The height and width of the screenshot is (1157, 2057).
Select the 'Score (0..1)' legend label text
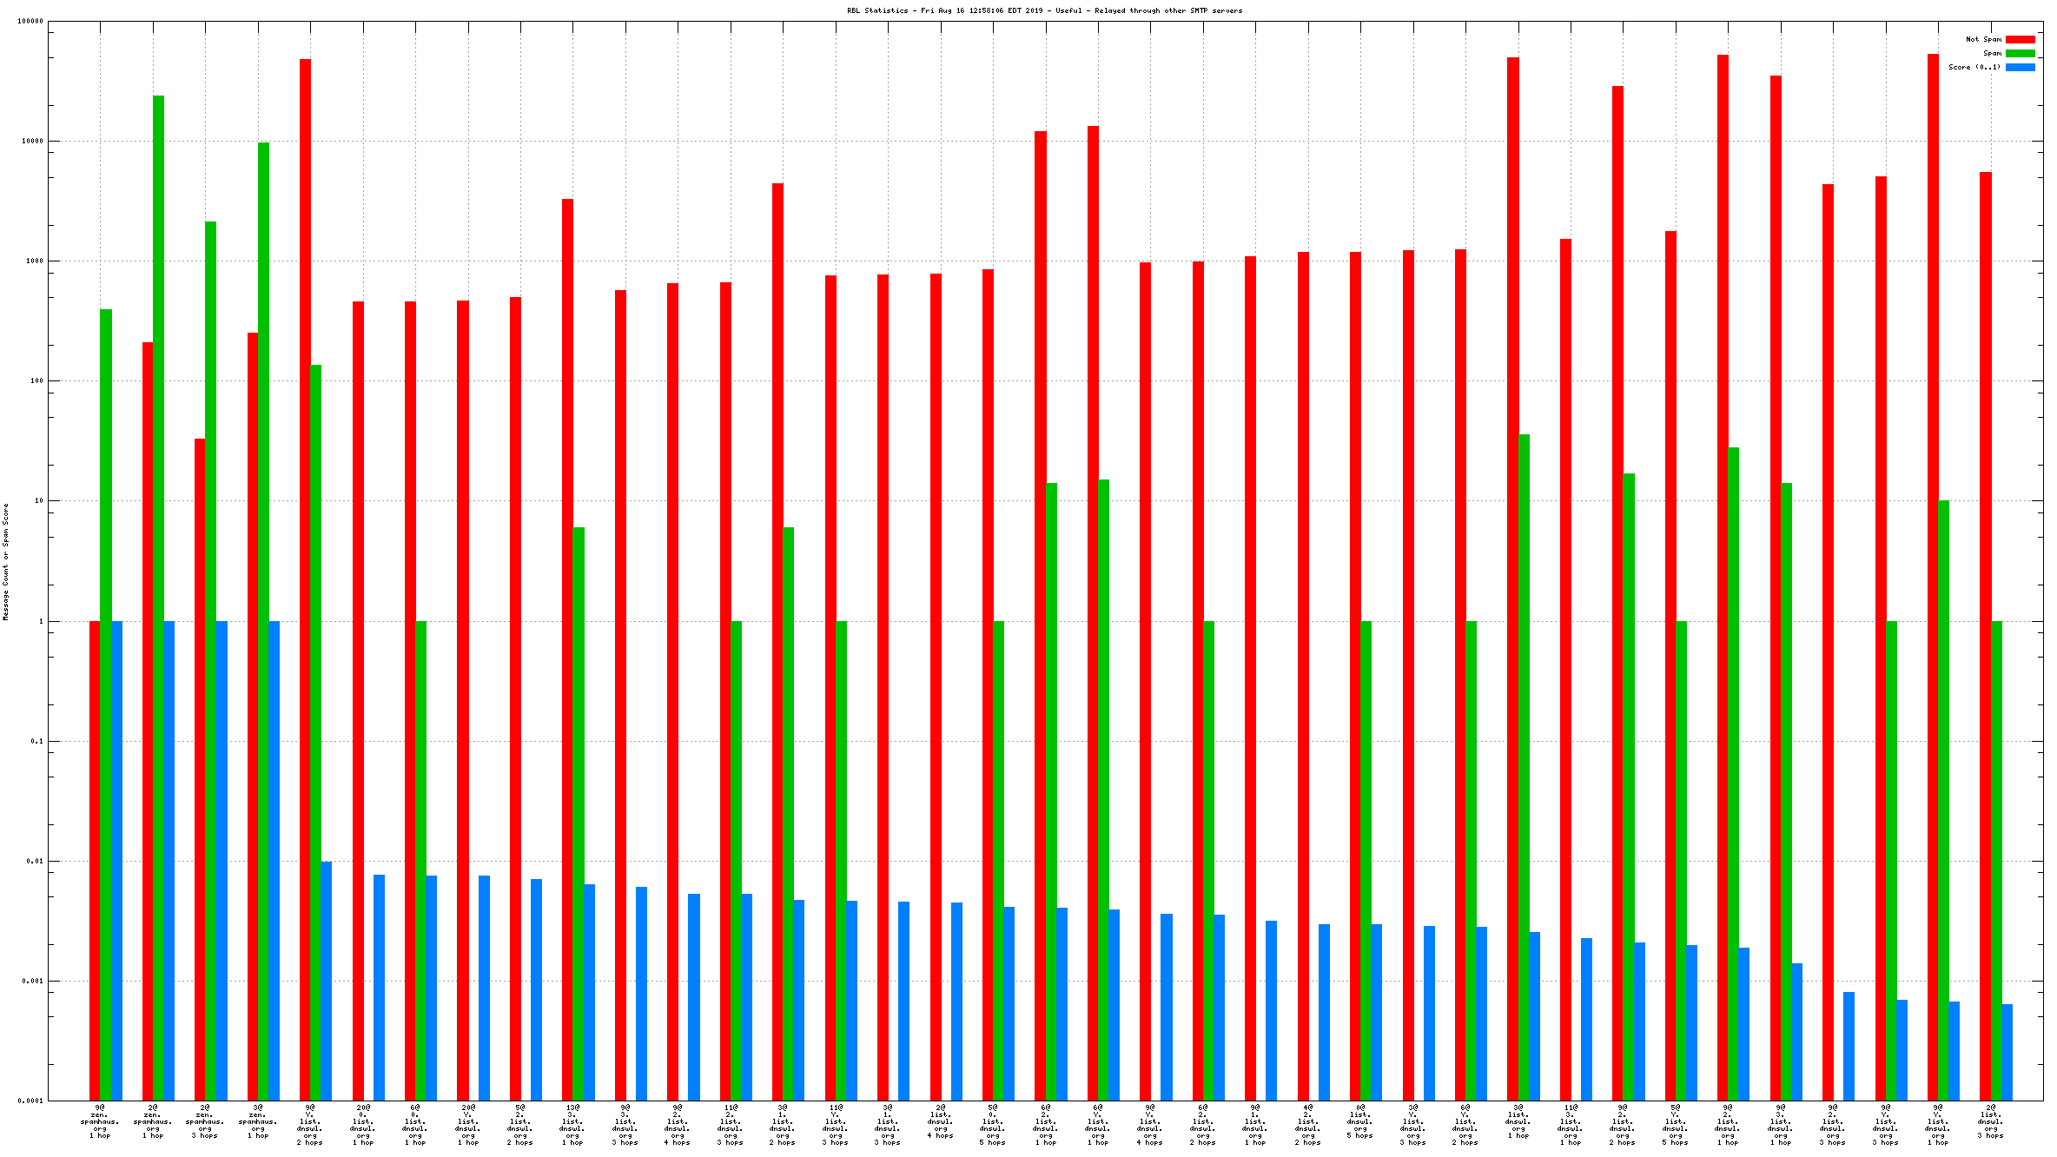1974,67
